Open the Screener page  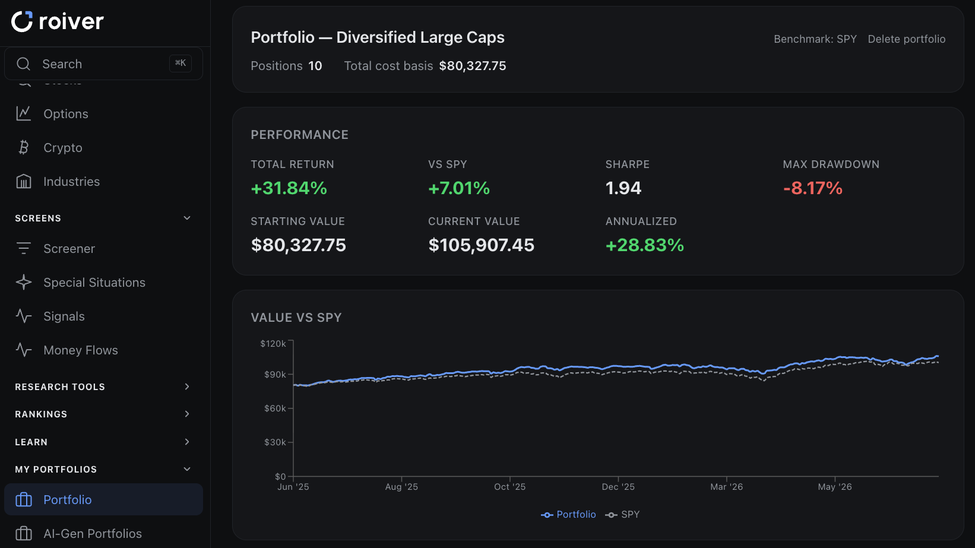coord(103,248)
